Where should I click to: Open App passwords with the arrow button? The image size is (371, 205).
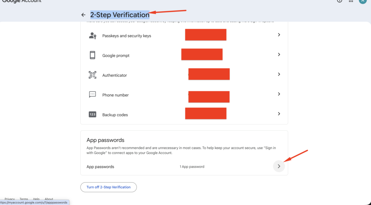click(x=279, y=166)
